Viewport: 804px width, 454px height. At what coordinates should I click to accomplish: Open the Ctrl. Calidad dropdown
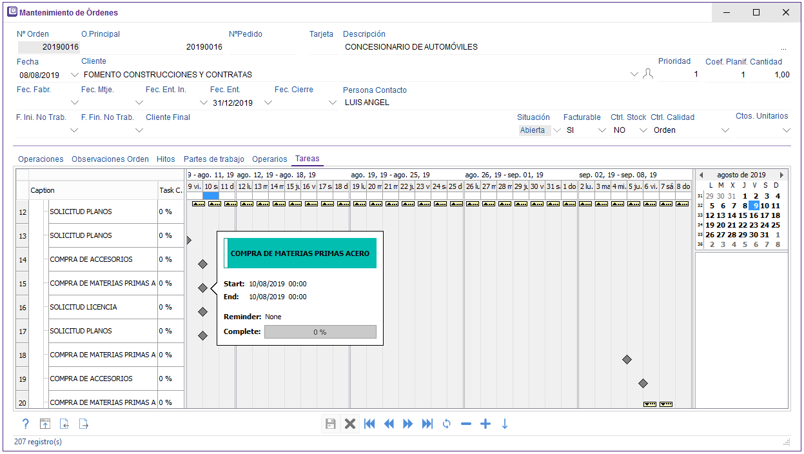point(725,130)
